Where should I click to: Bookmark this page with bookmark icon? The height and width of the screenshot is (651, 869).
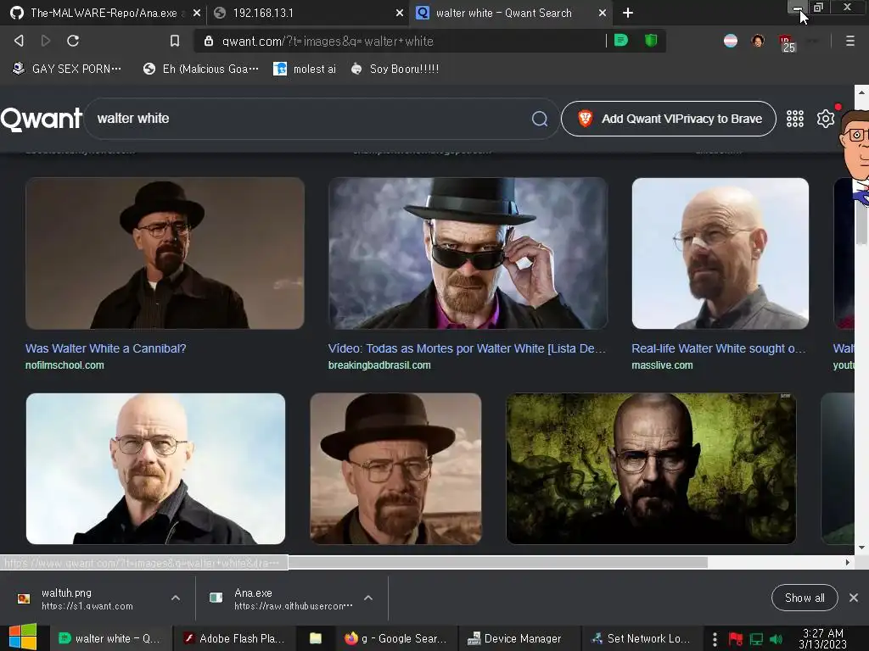[x=175, y=41]
